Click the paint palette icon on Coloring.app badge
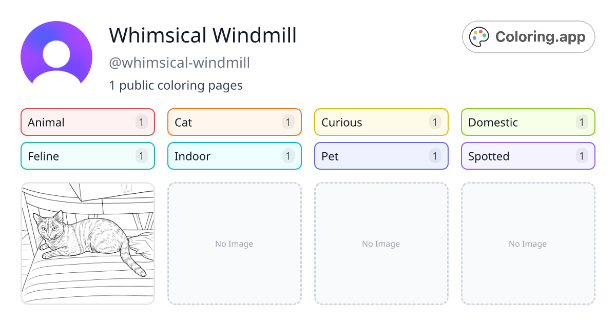616x323 pixels. tap(479, 36)
